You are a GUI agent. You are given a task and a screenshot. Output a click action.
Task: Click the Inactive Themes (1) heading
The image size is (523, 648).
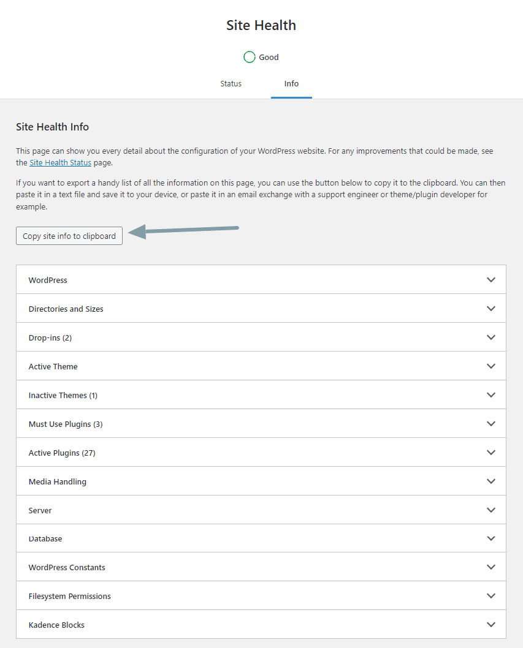63,396
